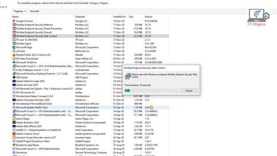Click the TP-Link TL-WN725N icon

(x=14, y=40)
